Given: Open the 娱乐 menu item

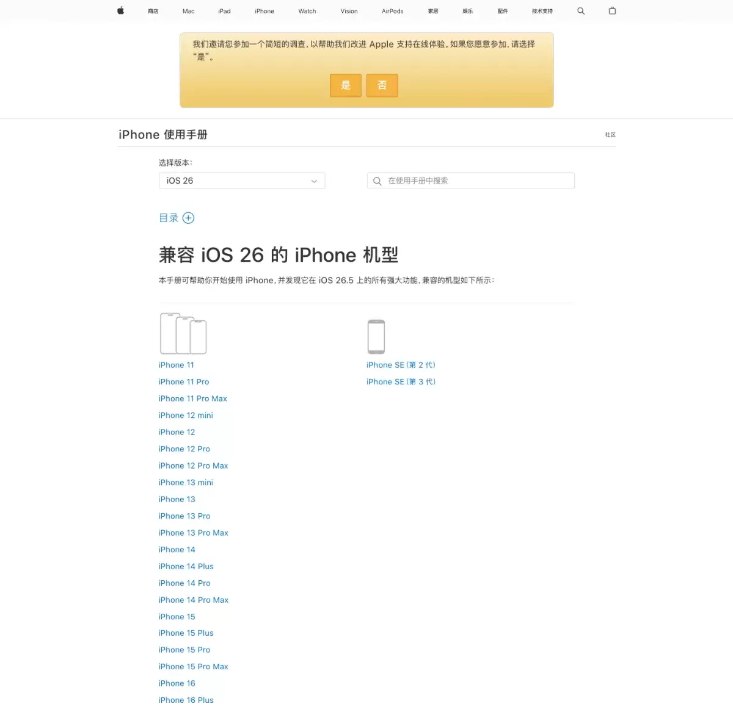Looking at the screenshot, I should pyautogui.click(x=468, y=11).
